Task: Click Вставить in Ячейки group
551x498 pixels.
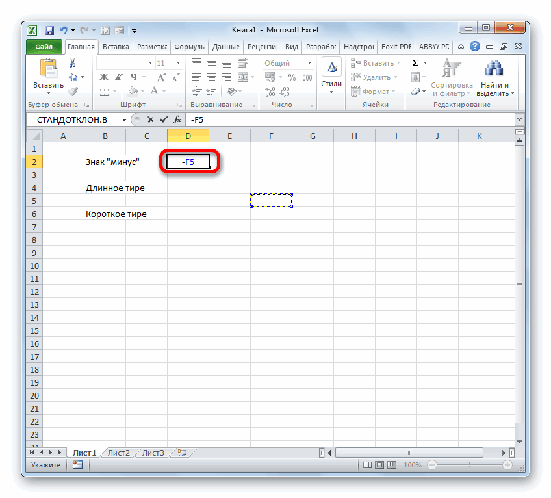Action: [x=376, y=63]
